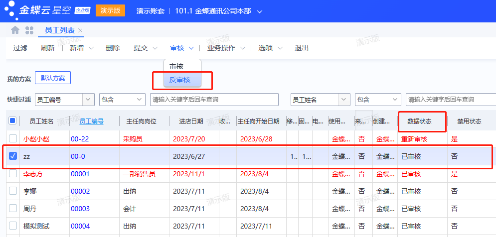Sort by the 员工姓名 column header
This screenshot has height=237, width=496.
(x=41, y=121)
